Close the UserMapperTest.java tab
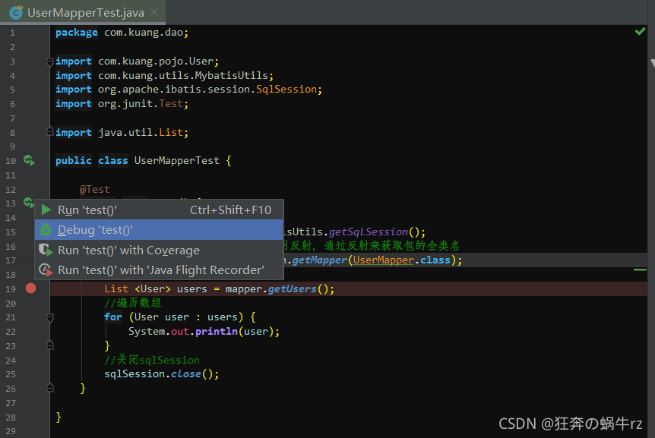The image size is (655, 438). click(x=154, y=12)
